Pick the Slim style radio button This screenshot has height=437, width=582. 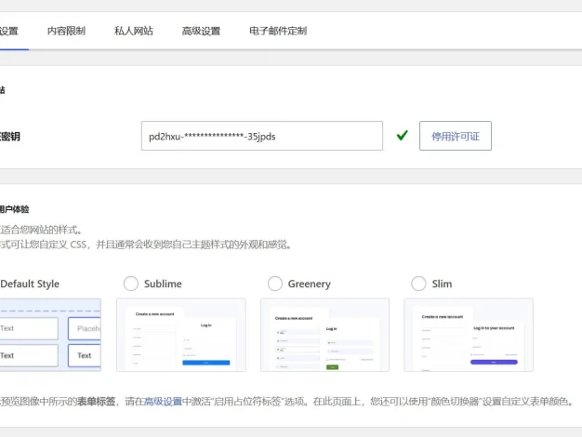point(418,284)
